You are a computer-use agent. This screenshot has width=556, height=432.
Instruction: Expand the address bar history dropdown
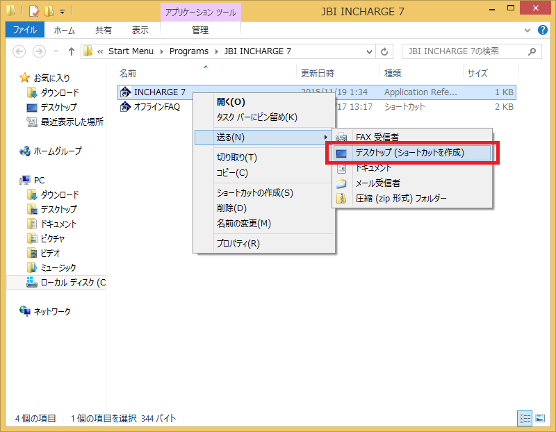pyautogui.click(x=369, y=51)
